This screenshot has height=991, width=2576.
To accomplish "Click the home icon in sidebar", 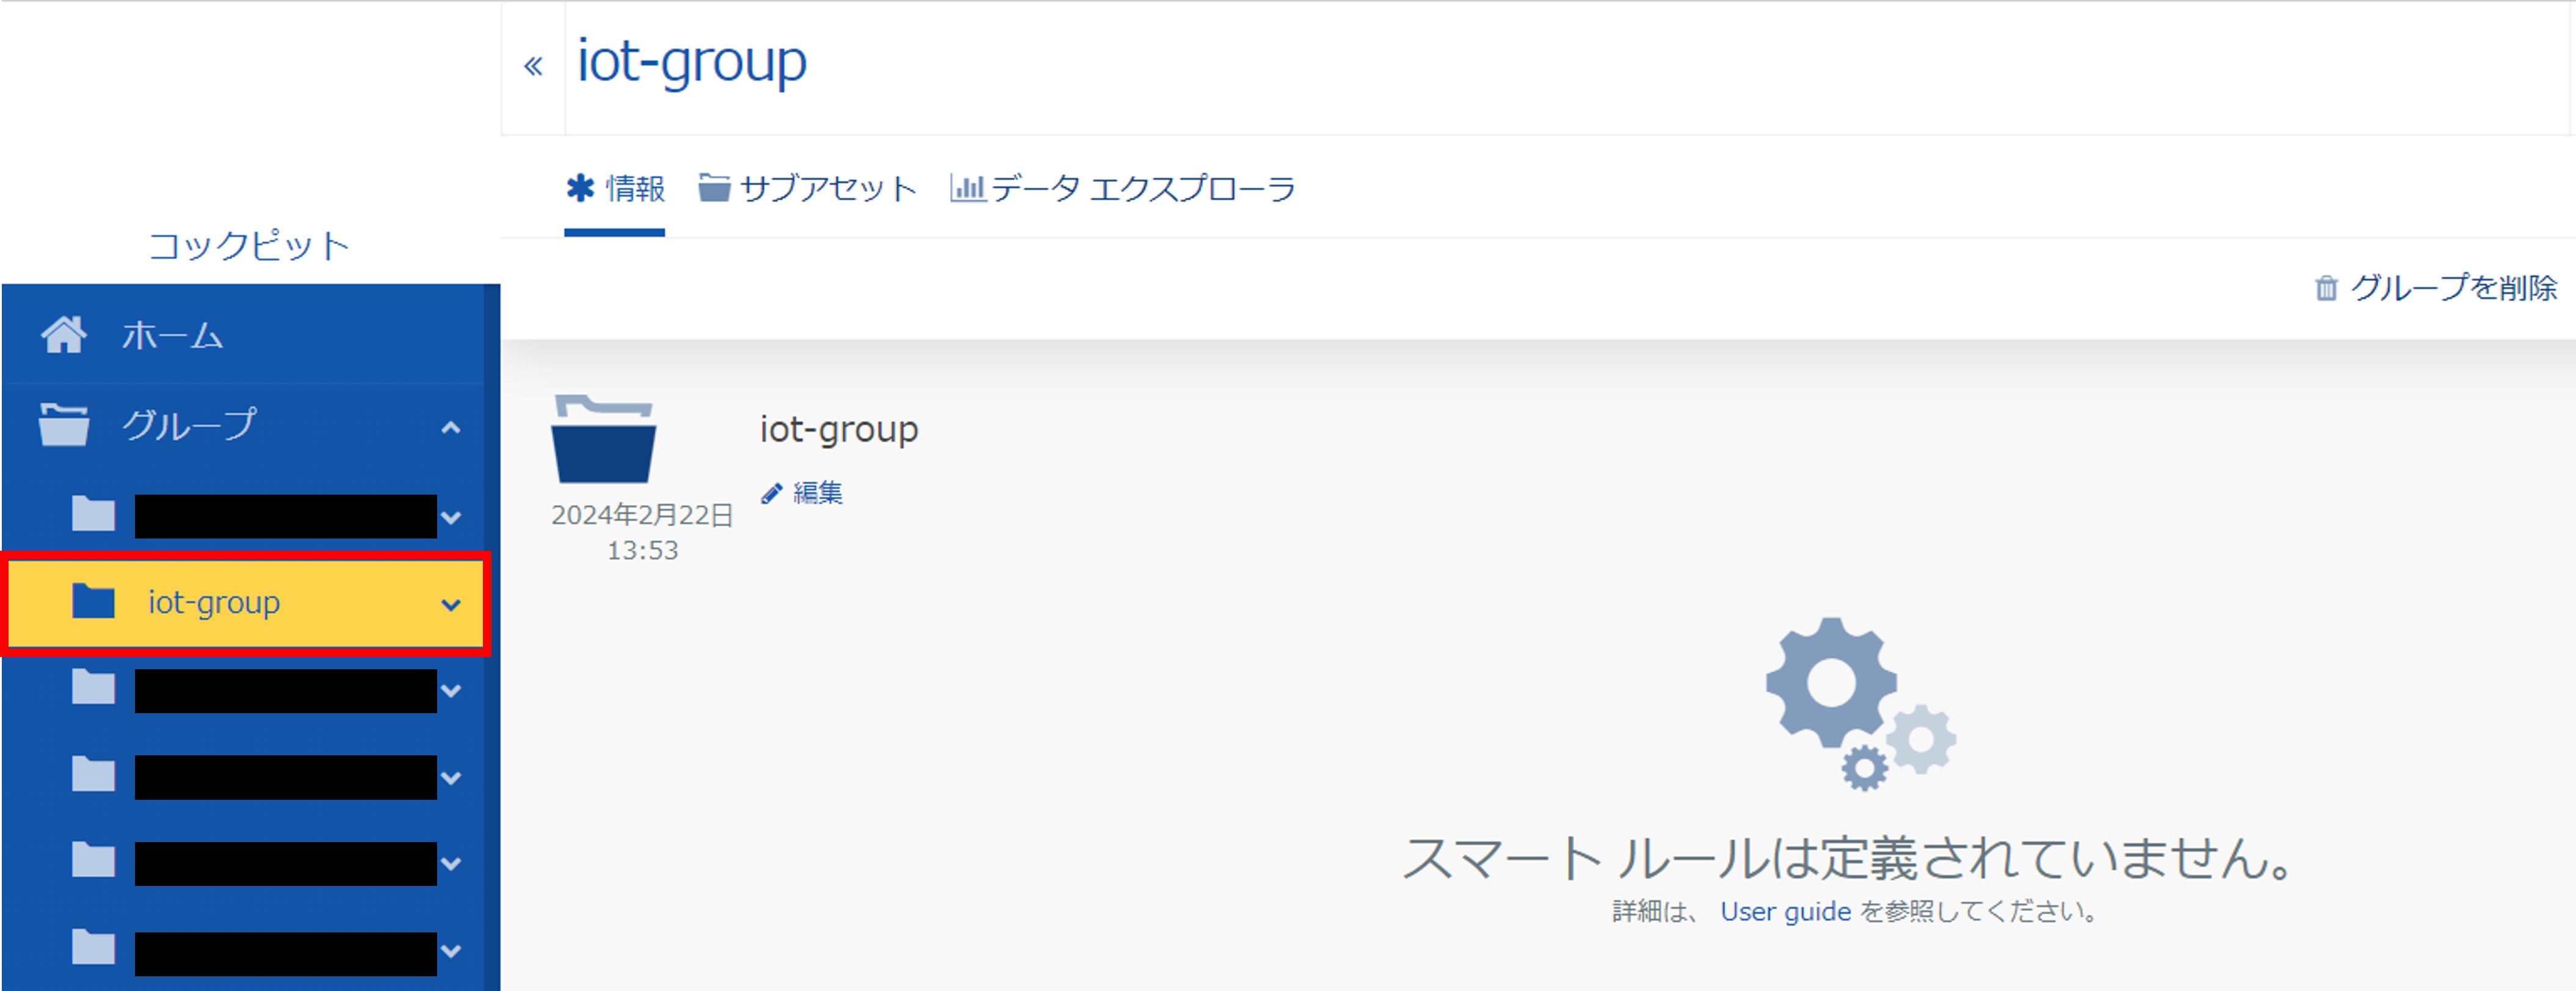I will (x=64, y=335).
